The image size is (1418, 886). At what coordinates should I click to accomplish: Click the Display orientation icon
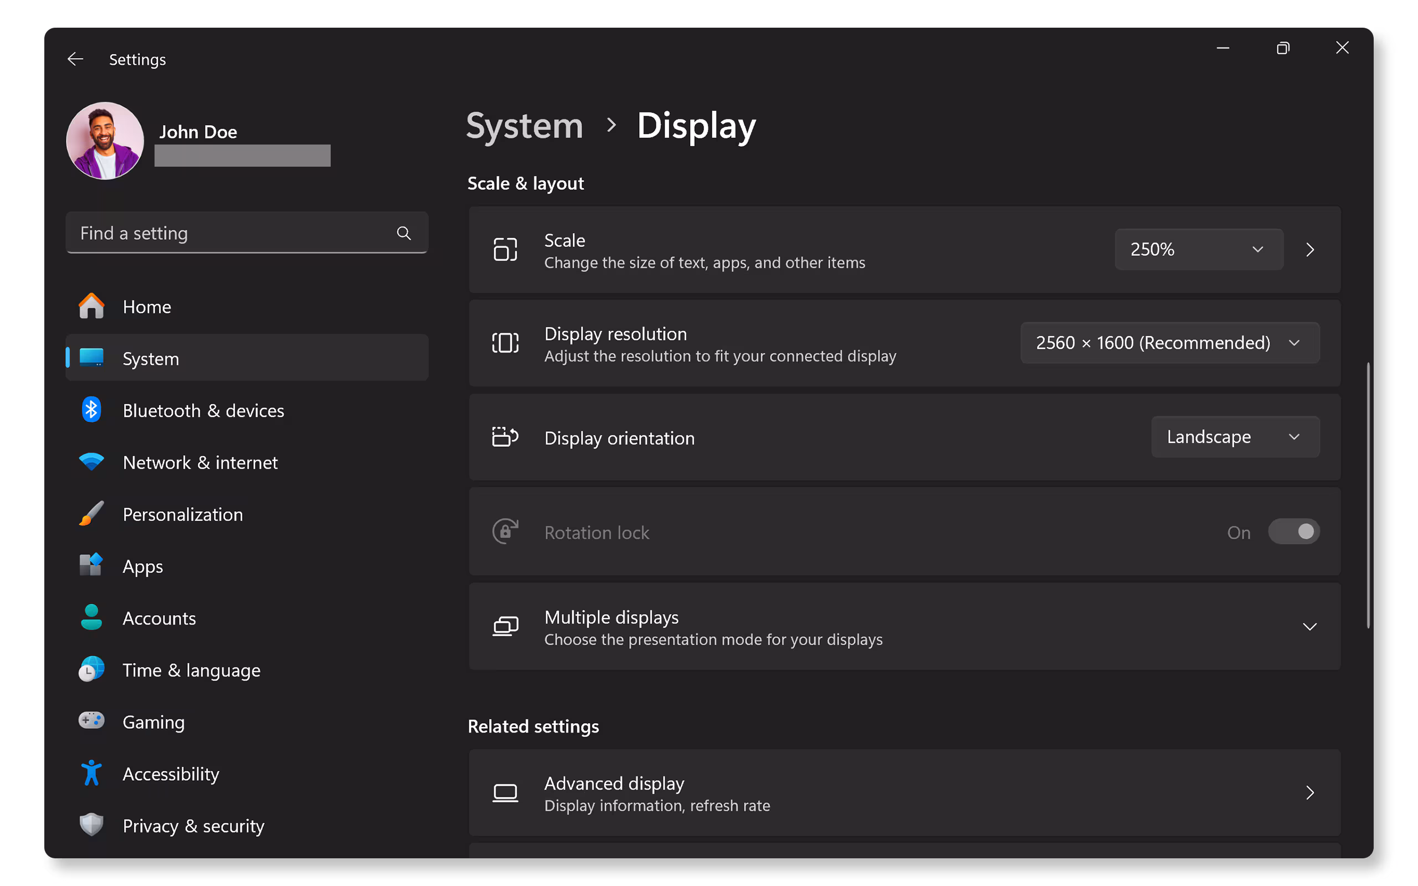pos(505,436)
